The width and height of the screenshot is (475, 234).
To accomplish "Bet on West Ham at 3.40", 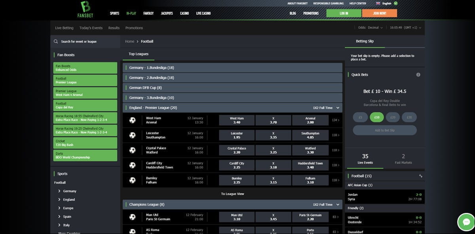I will (x=237, y=120).
